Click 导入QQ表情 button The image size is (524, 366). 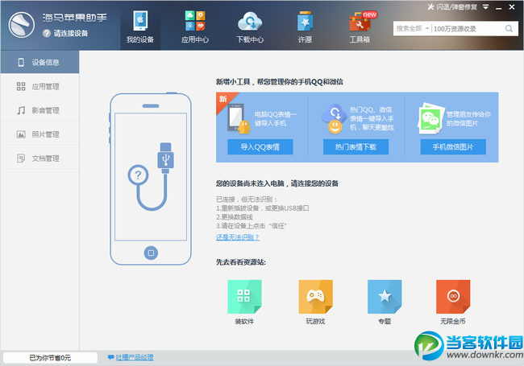click(x=260, y=146)
